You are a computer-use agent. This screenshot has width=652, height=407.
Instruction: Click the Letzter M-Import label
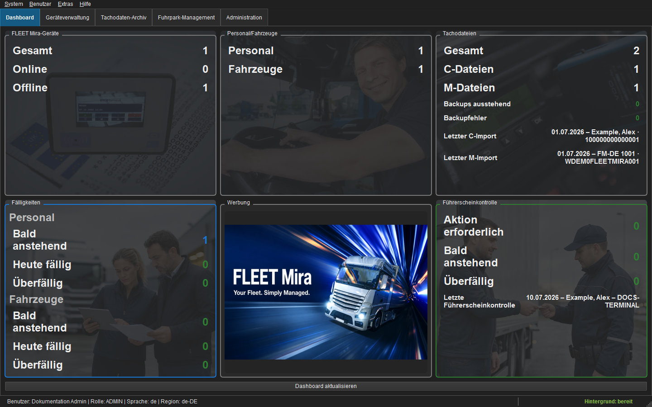pos(470,158)
